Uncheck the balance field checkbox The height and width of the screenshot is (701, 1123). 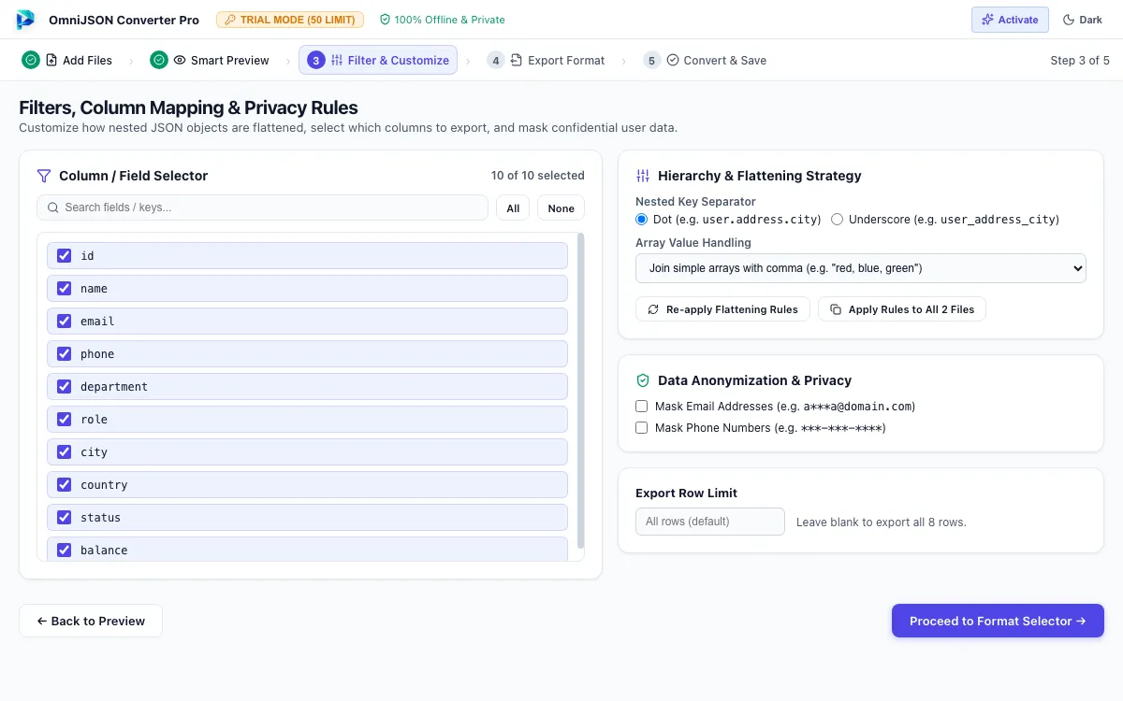65,550
